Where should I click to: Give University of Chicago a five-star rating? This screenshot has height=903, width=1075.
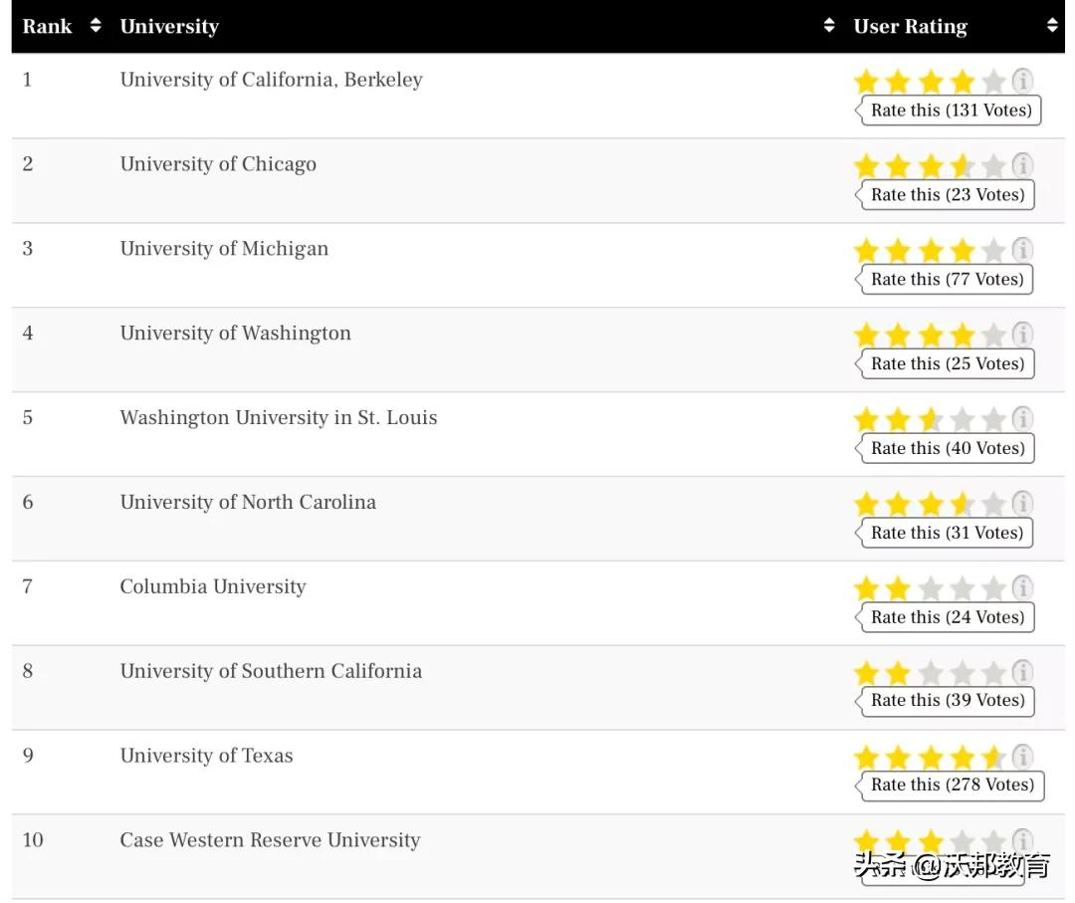(x=992, y=165)
